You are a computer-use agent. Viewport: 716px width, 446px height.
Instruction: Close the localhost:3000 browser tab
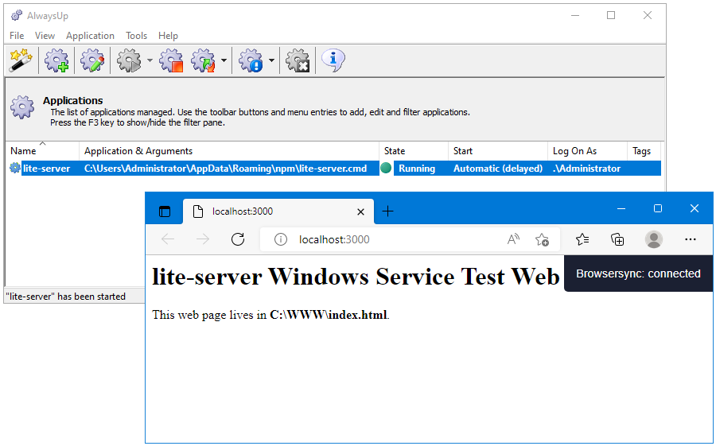point(360,211)
